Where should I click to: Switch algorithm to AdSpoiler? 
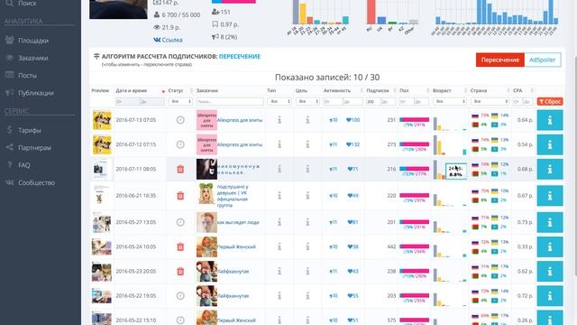point(543,60)
